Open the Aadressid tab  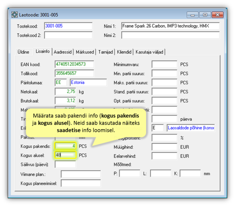tap(63, 52)
